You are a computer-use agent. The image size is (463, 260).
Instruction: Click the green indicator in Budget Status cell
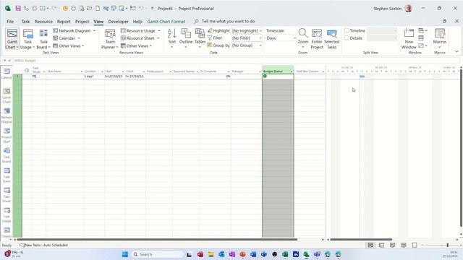click(265, 76)
